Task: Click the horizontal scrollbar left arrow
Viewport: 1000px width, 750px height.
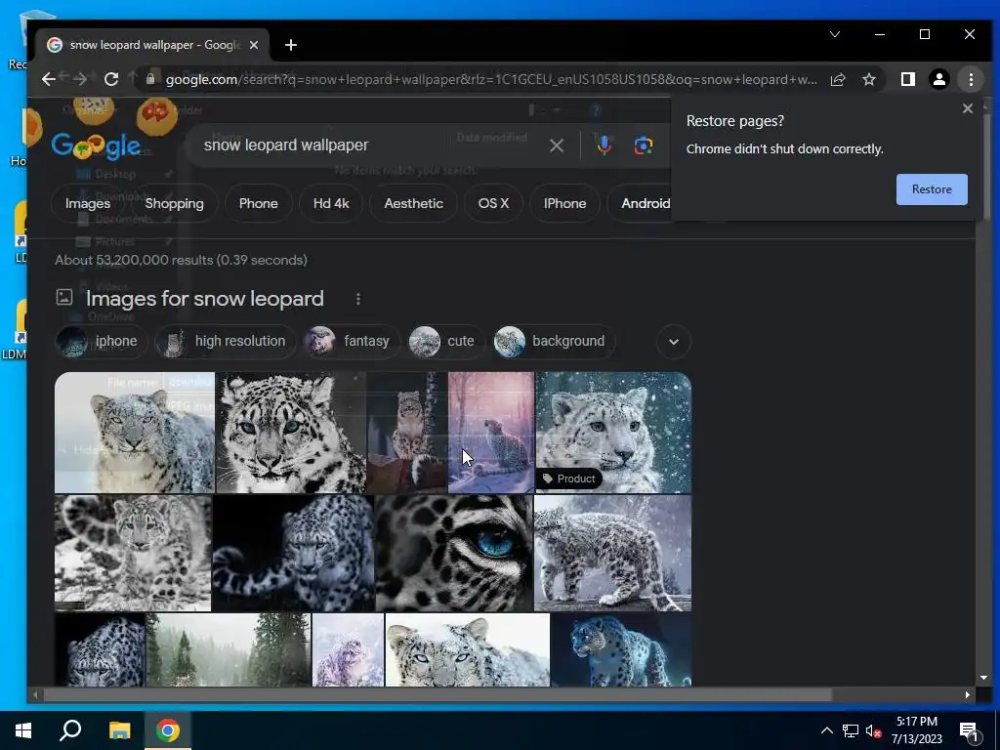Action: pyautogui.click(x=35, y=694)
